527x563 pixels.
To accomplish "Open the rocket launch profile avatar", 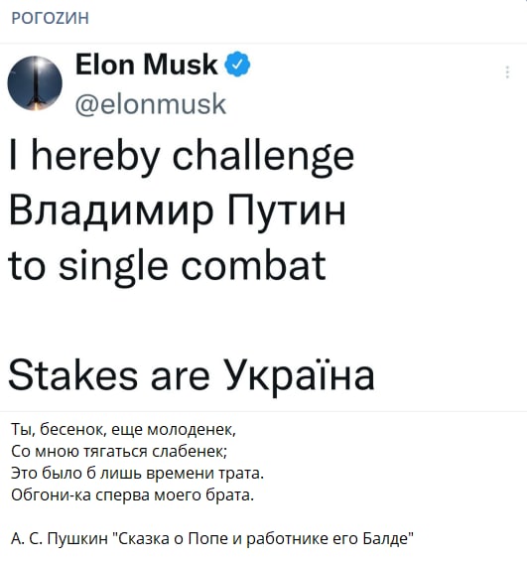I will coord(35,83).
